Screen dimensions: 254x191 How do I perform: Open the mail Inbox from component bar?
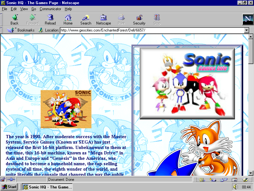click(212, 180)
